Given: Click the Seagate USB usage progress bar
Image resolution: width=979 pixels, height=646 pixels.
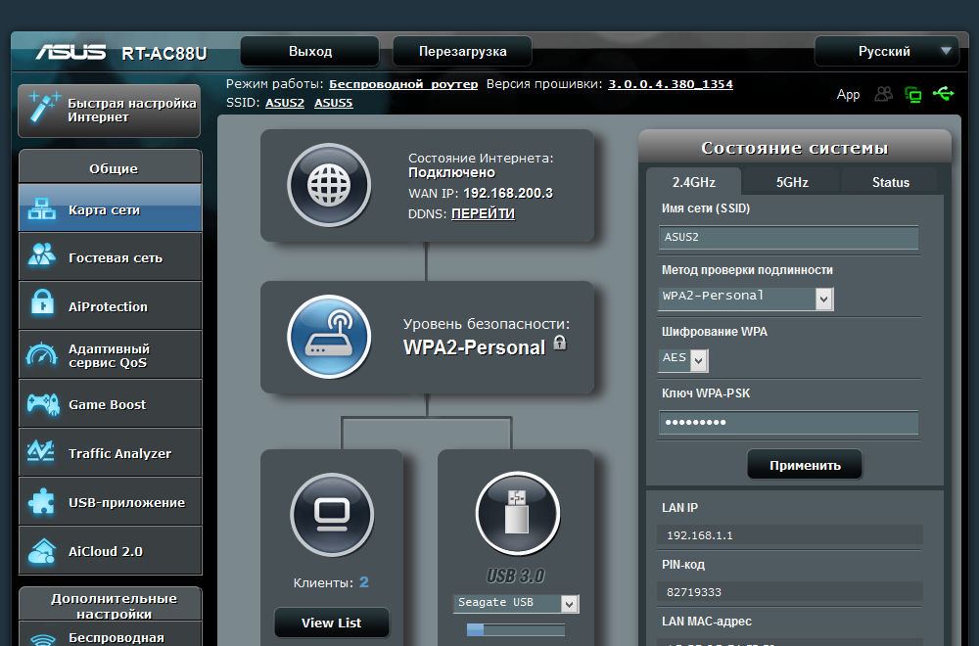Looking at the screenshot, I should point(516,629).
